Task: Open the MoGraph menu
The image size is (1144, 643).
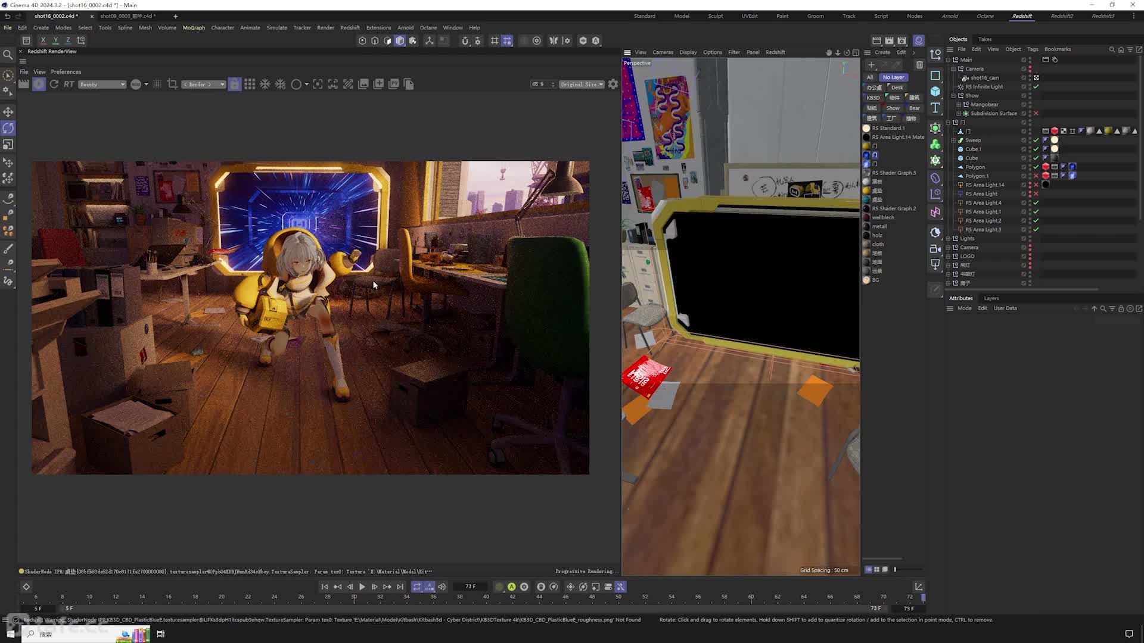Action: point(194,27)
